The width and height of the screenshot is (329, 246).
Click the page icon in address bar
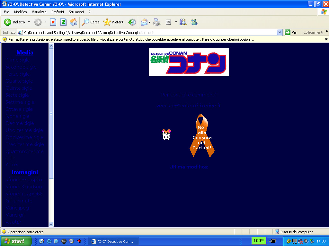[20, 32]
